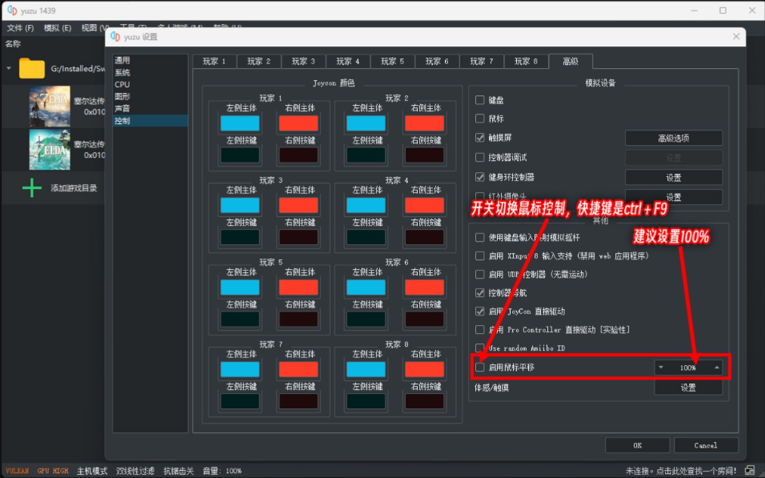
Task: Click the cyan 左侧主体 swatch for 玩家 1
Action: click(239, 121)
